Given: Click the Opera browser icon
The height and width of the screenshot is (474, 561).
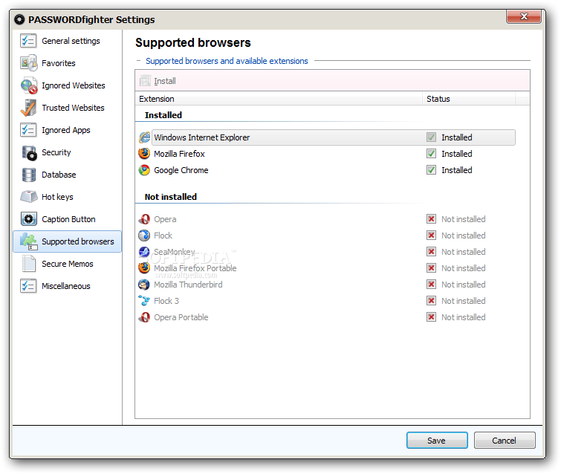Looking at the screenshot, I should coord(144,219).
